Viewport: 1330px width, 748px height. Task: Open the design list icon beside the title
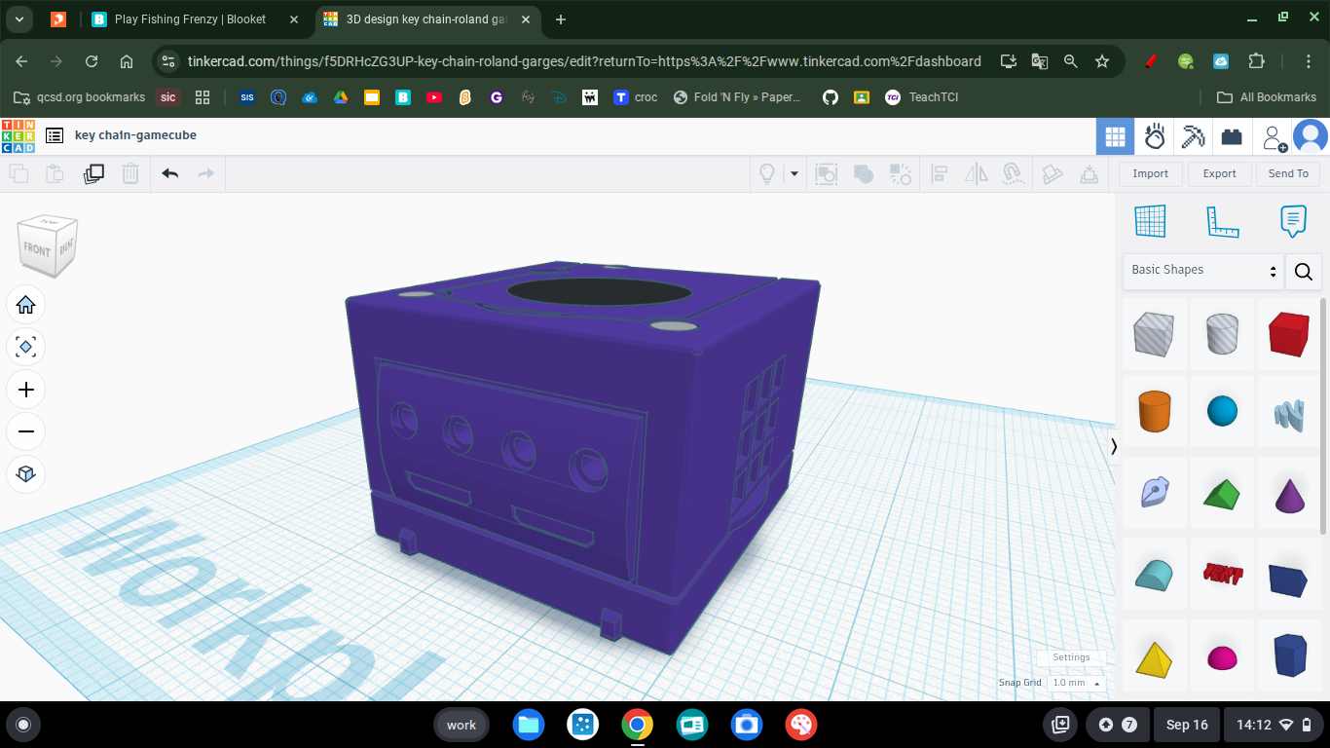[55, 135]
